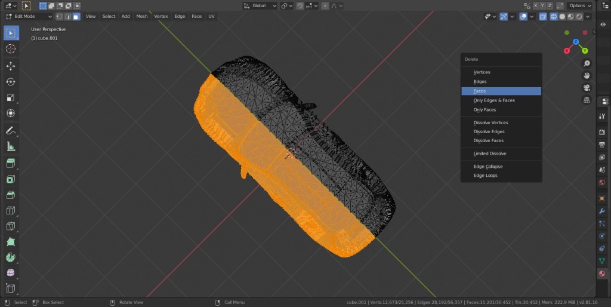The image size is (611, 307).
Task: Pick the Annotate pencil tool
Action: [11, 130]
